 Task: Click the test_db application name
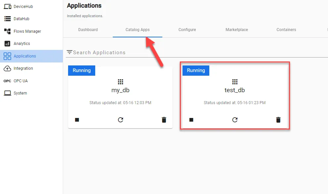[x=235, y=90]
